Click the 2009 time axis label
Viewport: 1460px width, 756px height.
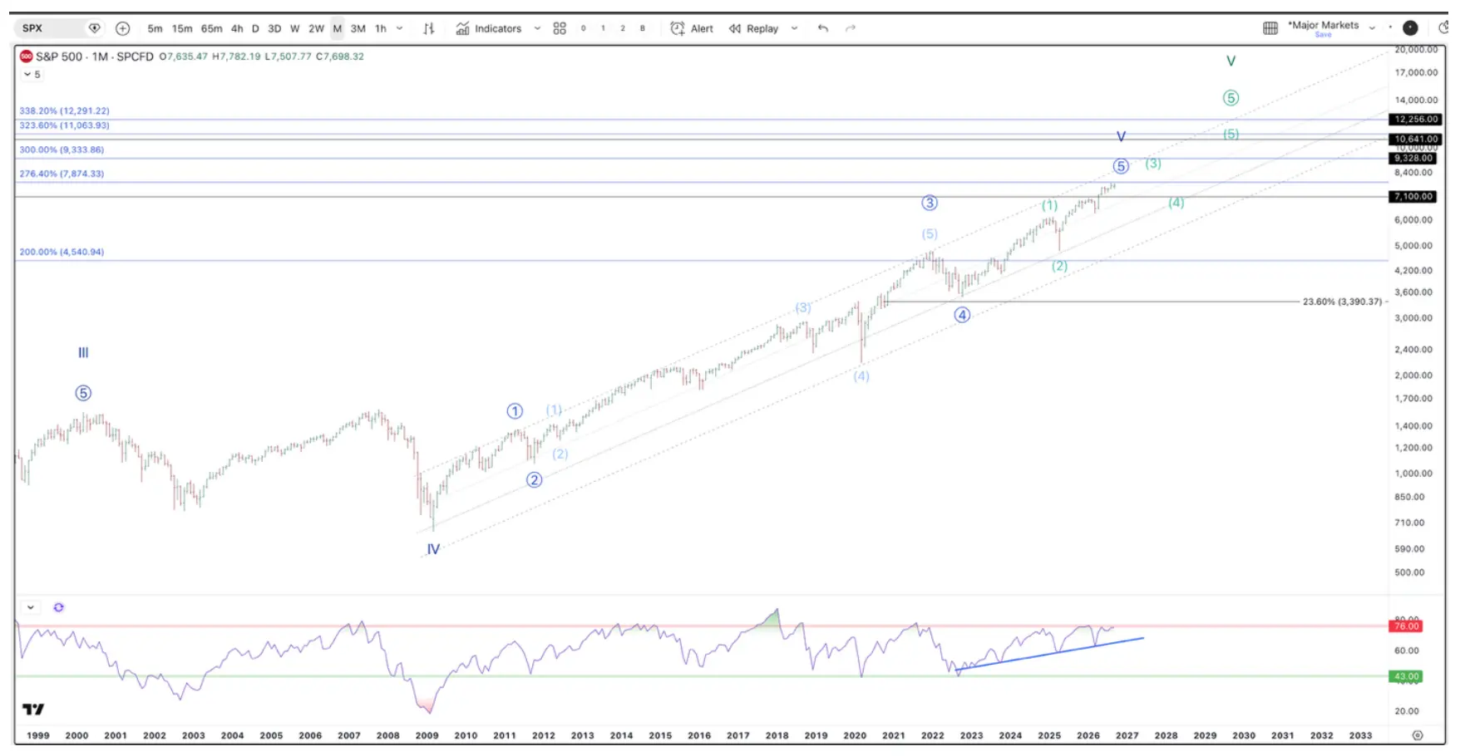[x=427, y=735]
